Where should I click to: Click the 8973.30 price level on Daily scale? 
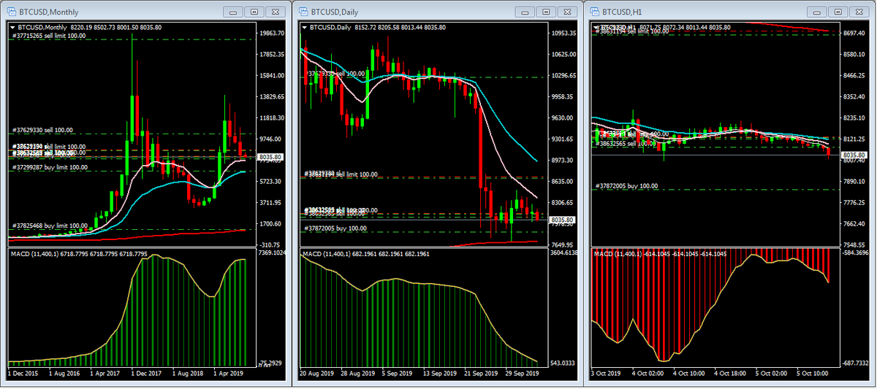[x=563, y=160]
